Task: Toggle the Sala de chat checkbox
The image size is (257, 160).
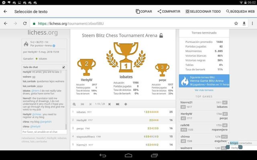Action: (x=63, y=67)
